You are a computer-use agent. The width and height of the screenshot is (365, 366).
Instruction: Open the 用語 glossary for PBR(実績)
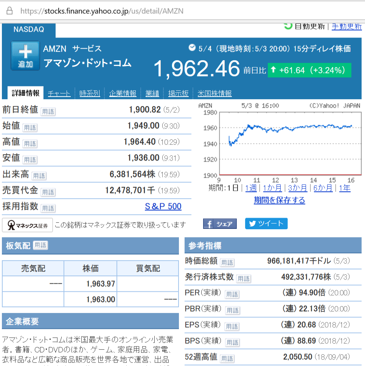233,310
